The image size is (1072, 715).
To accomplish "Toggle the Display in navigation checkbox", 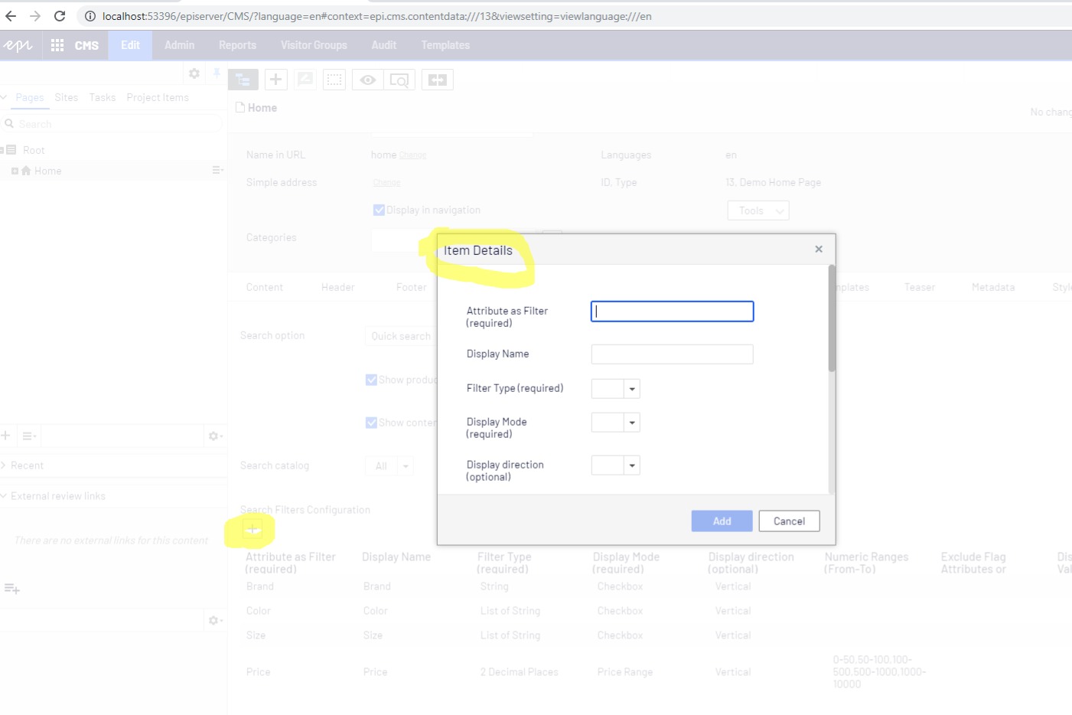I will (x=379, y=210).
